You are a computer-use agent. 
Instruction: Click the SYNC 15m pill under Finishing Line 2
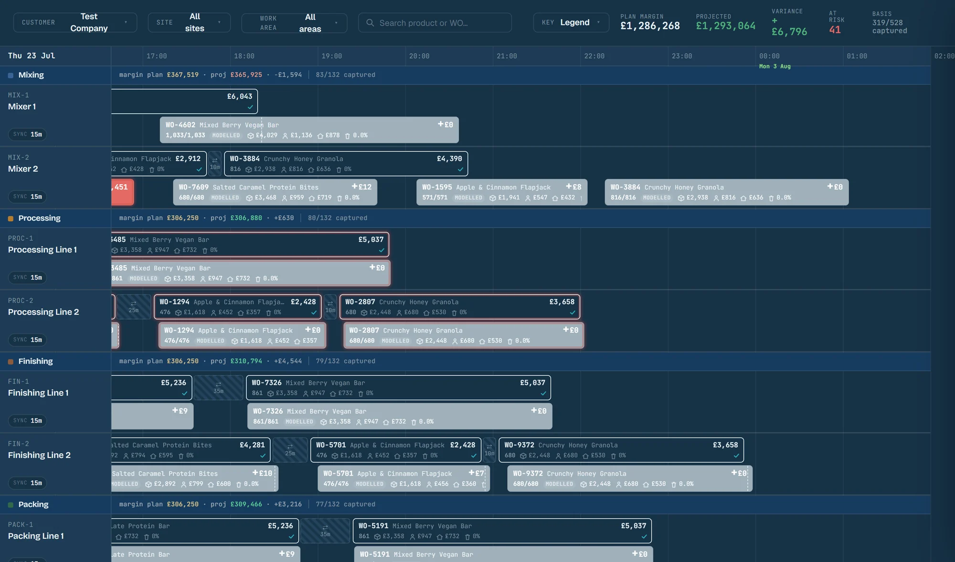tap(27, 483)
